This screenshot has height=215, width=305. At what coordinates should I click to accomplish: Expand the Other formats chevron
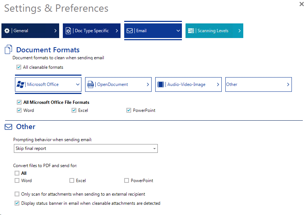tap(288, 84)
